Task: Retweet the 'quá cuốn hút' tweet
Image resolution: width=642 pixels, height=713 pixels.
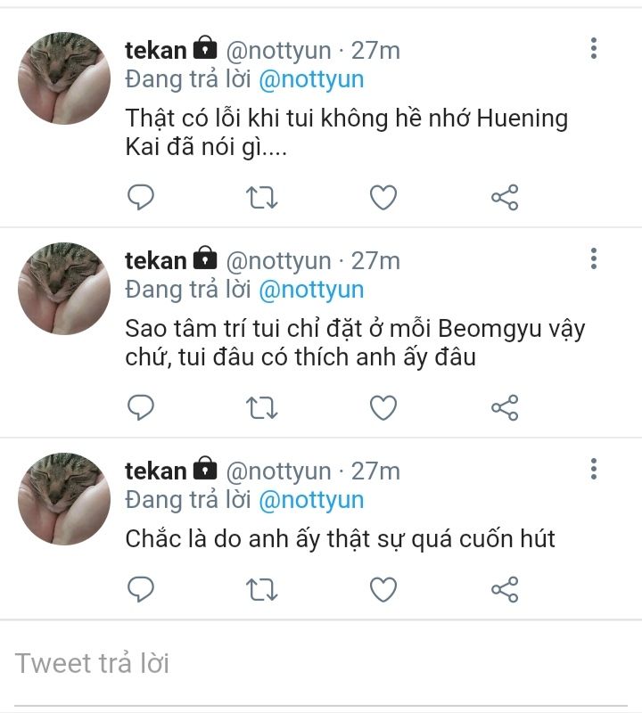Action: pyautogui.click(x=261, y=589)
